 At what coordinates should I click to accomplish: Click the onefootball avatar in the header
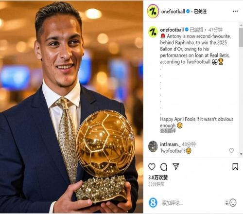coord(153,11)
